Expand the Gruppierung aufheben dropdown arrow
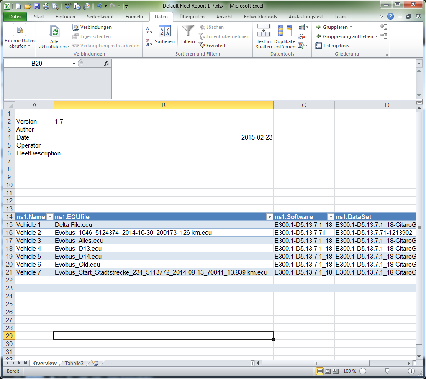The height and width of the screenshot is (379, 426). (376, 36)
